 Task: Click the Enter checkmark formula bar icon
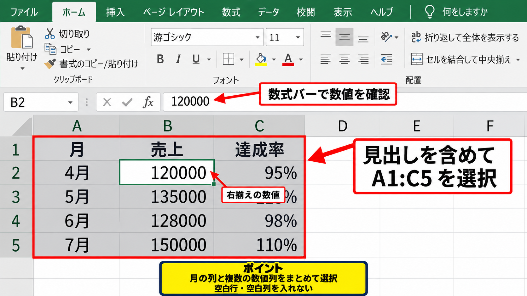(127, 102)
